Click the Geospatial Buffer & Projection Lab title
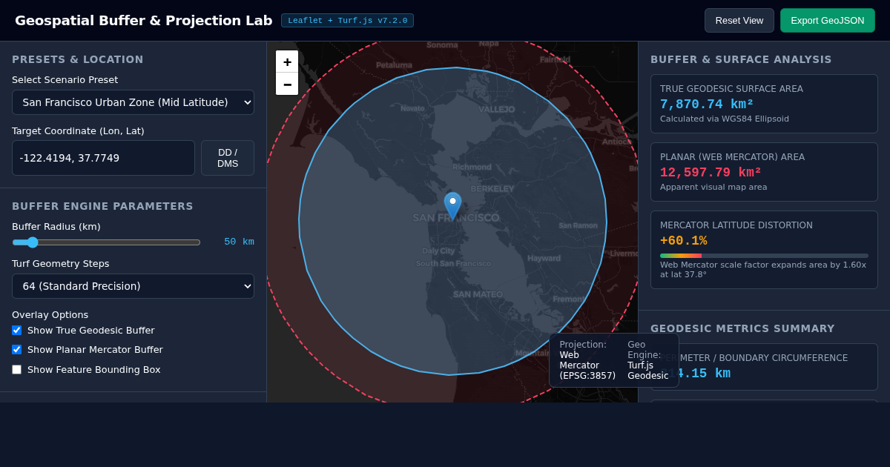890x467 pixels. tap(143, 21)
